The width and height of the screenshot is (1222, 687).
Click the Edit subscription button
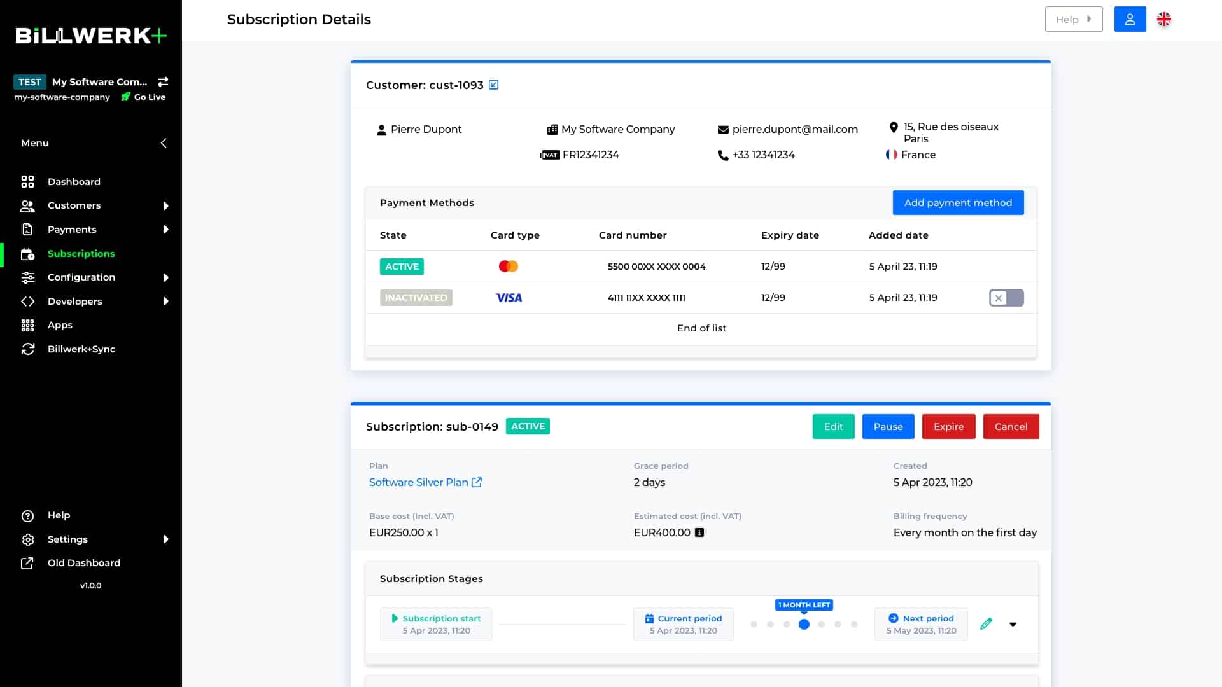833,427
